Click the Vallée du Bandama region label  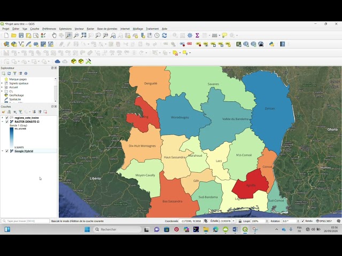(235, 119)
